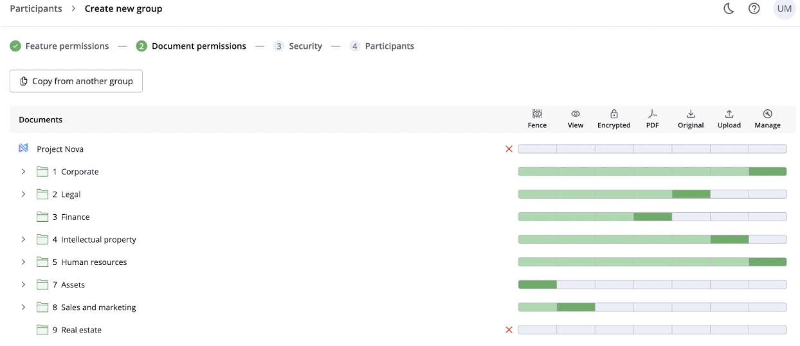
Task: Toggle dark mode with the moon icon
Action: point(729,9)
